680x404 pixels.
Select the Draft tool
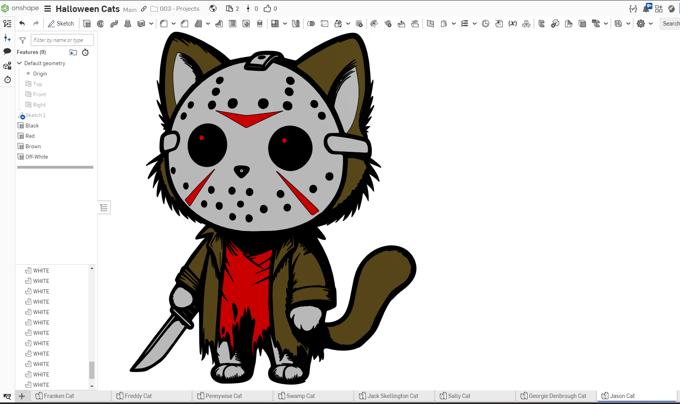click(x=198, y=24)
